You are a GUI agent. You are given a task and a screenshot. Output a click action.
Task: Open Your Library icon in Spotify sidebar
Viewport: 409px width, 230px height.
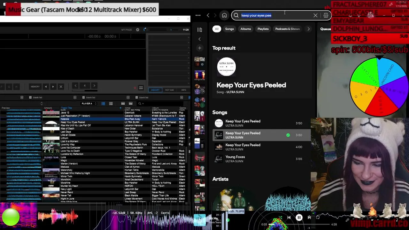[x=200, y=30]
